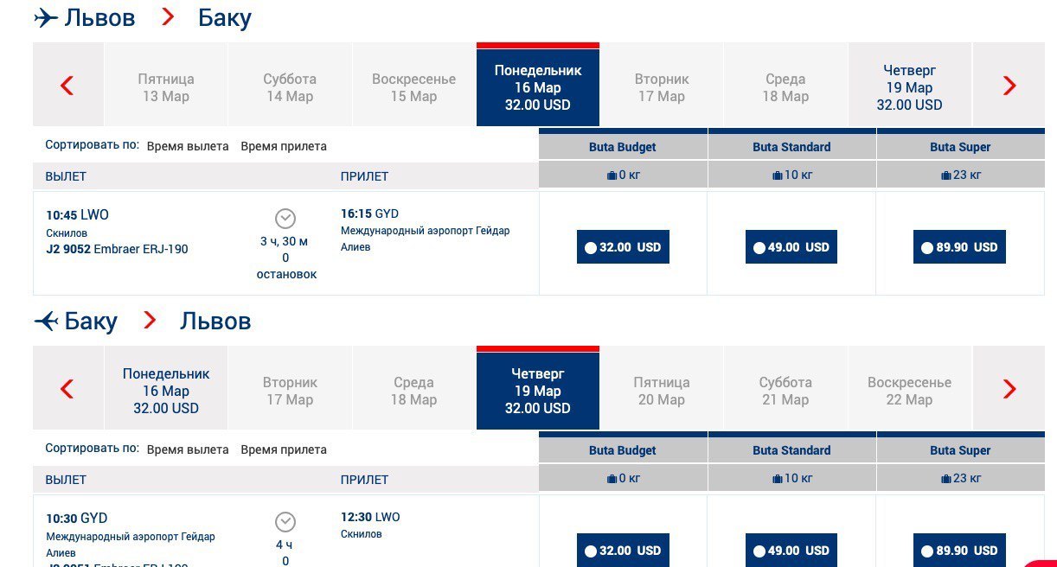This screenshot has width=1057, height=567.
Task: Click next-week arrow for Львов–Баку dates
Action: [x=1009, y=85]
